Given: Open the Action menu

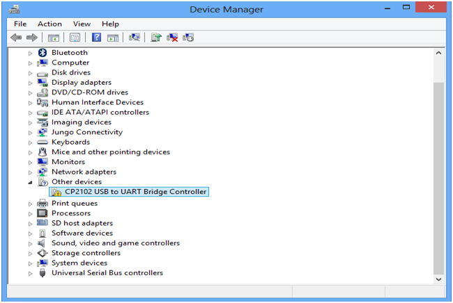Looking at the screenshot, I should pyautogui.click(x=49, y=24).
